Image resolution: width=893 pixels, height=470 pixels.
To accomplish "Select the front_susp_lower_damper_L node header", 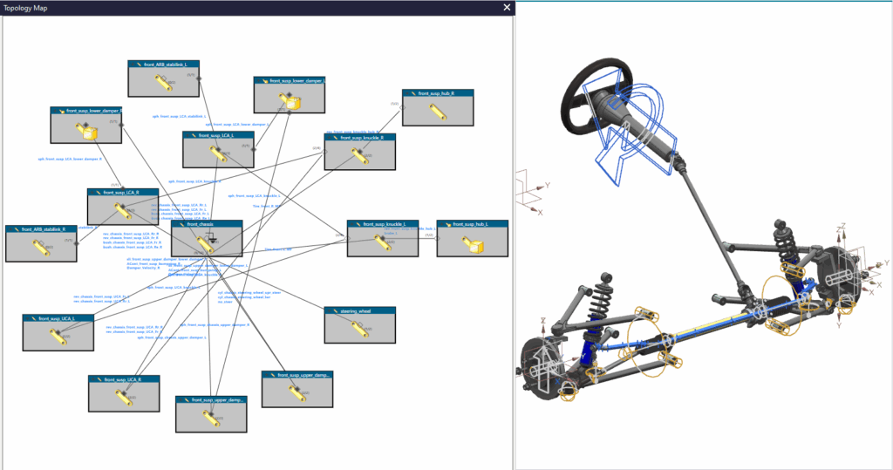I will tap(290, 81).
